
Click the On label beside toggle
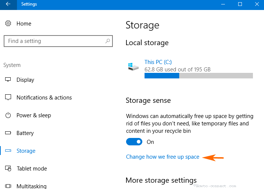(x=150, y=142)
